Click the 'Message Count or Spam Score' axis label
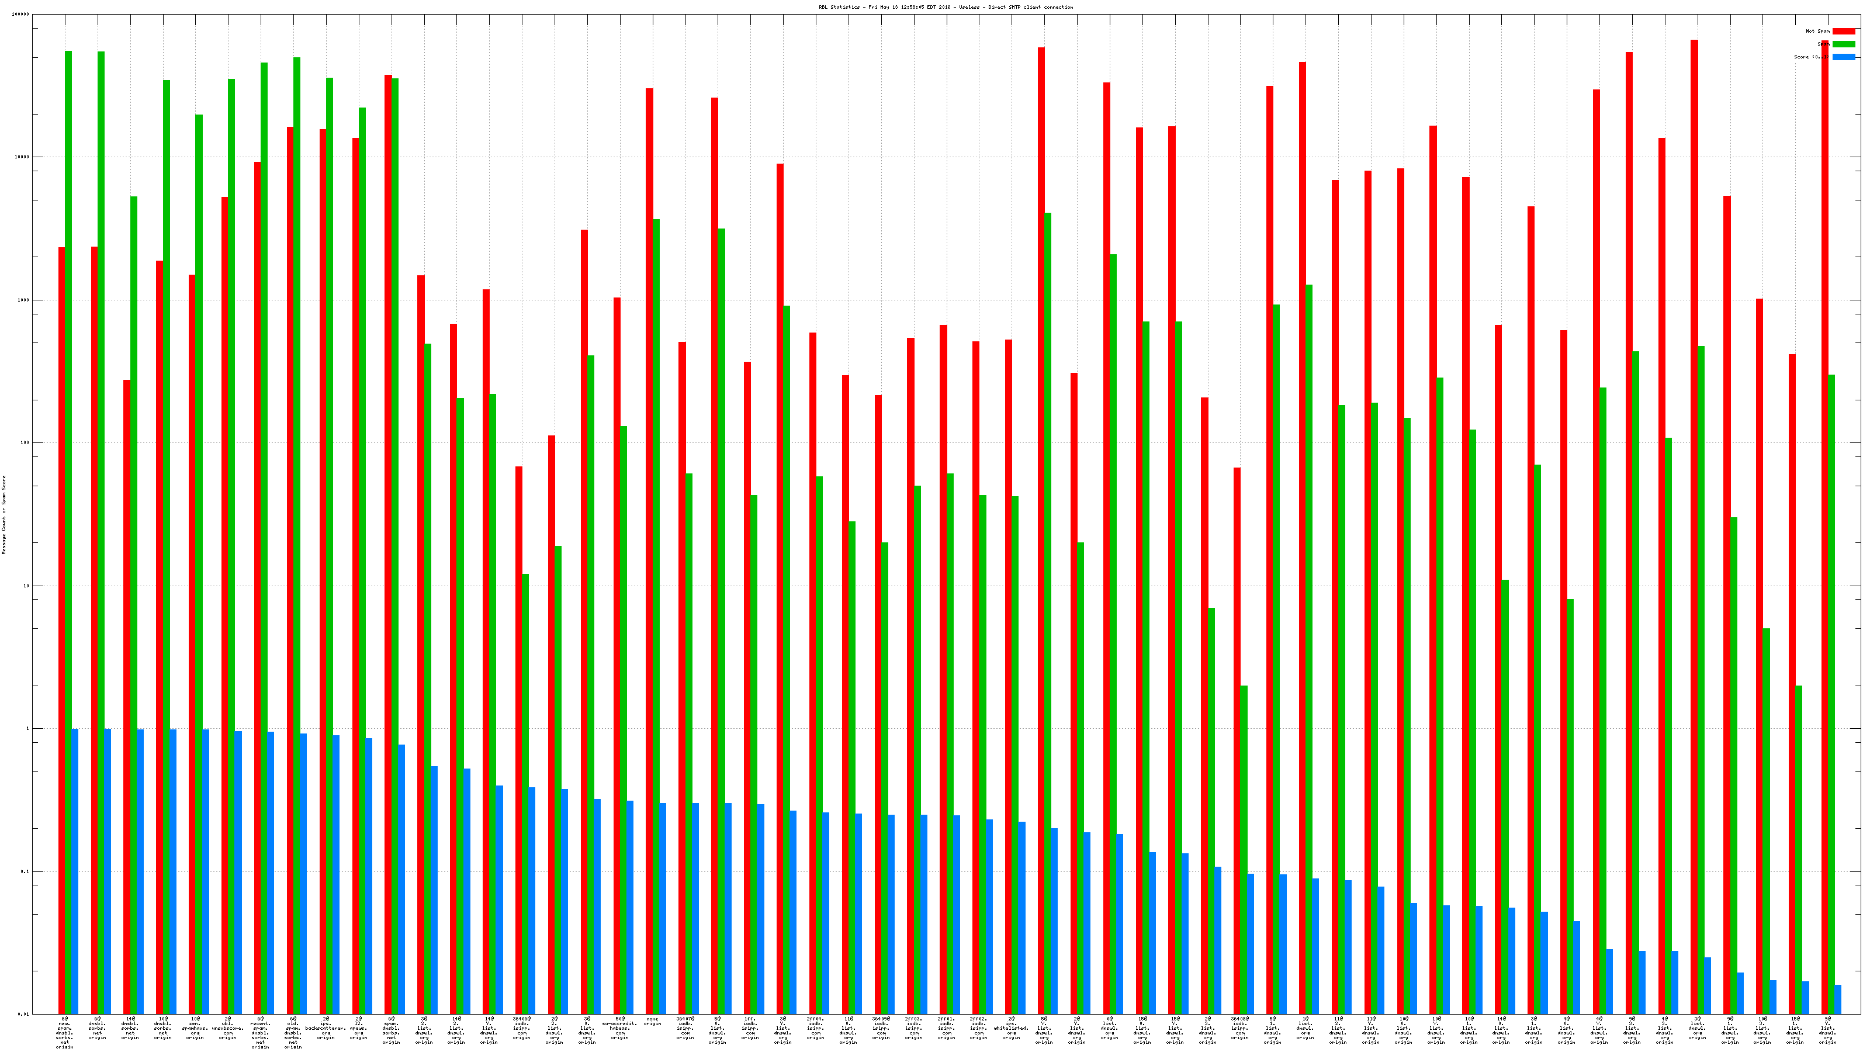 (x=4, y=515)
